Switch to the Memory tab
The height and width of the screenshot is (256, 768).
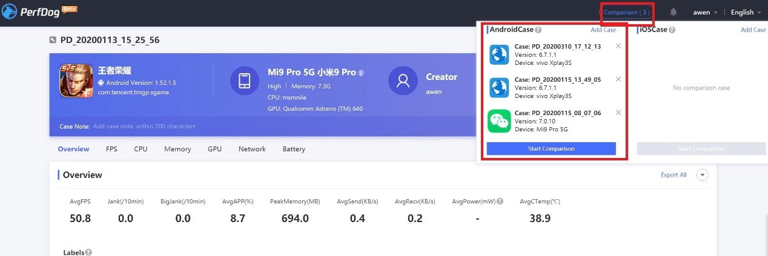[x=177, y=149]
